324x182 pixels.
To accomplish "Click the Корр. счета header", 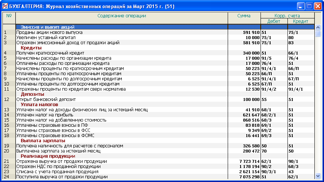I will (287, 16).
